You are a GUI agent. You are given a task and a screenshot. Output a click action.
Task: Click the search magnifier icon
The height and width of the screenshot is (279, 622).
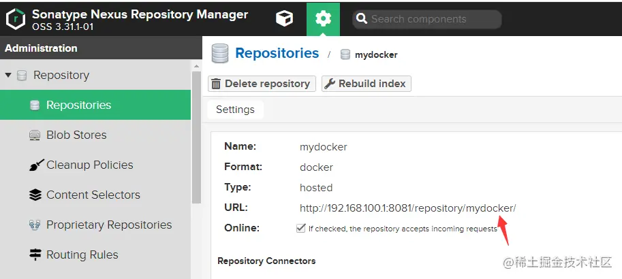(361, 19)
